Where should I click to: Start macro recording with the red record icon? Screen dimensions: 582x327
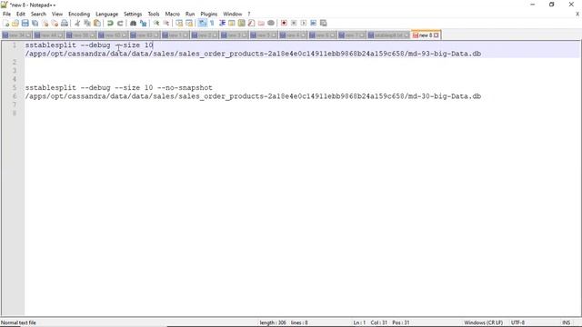tap(284, 23)
